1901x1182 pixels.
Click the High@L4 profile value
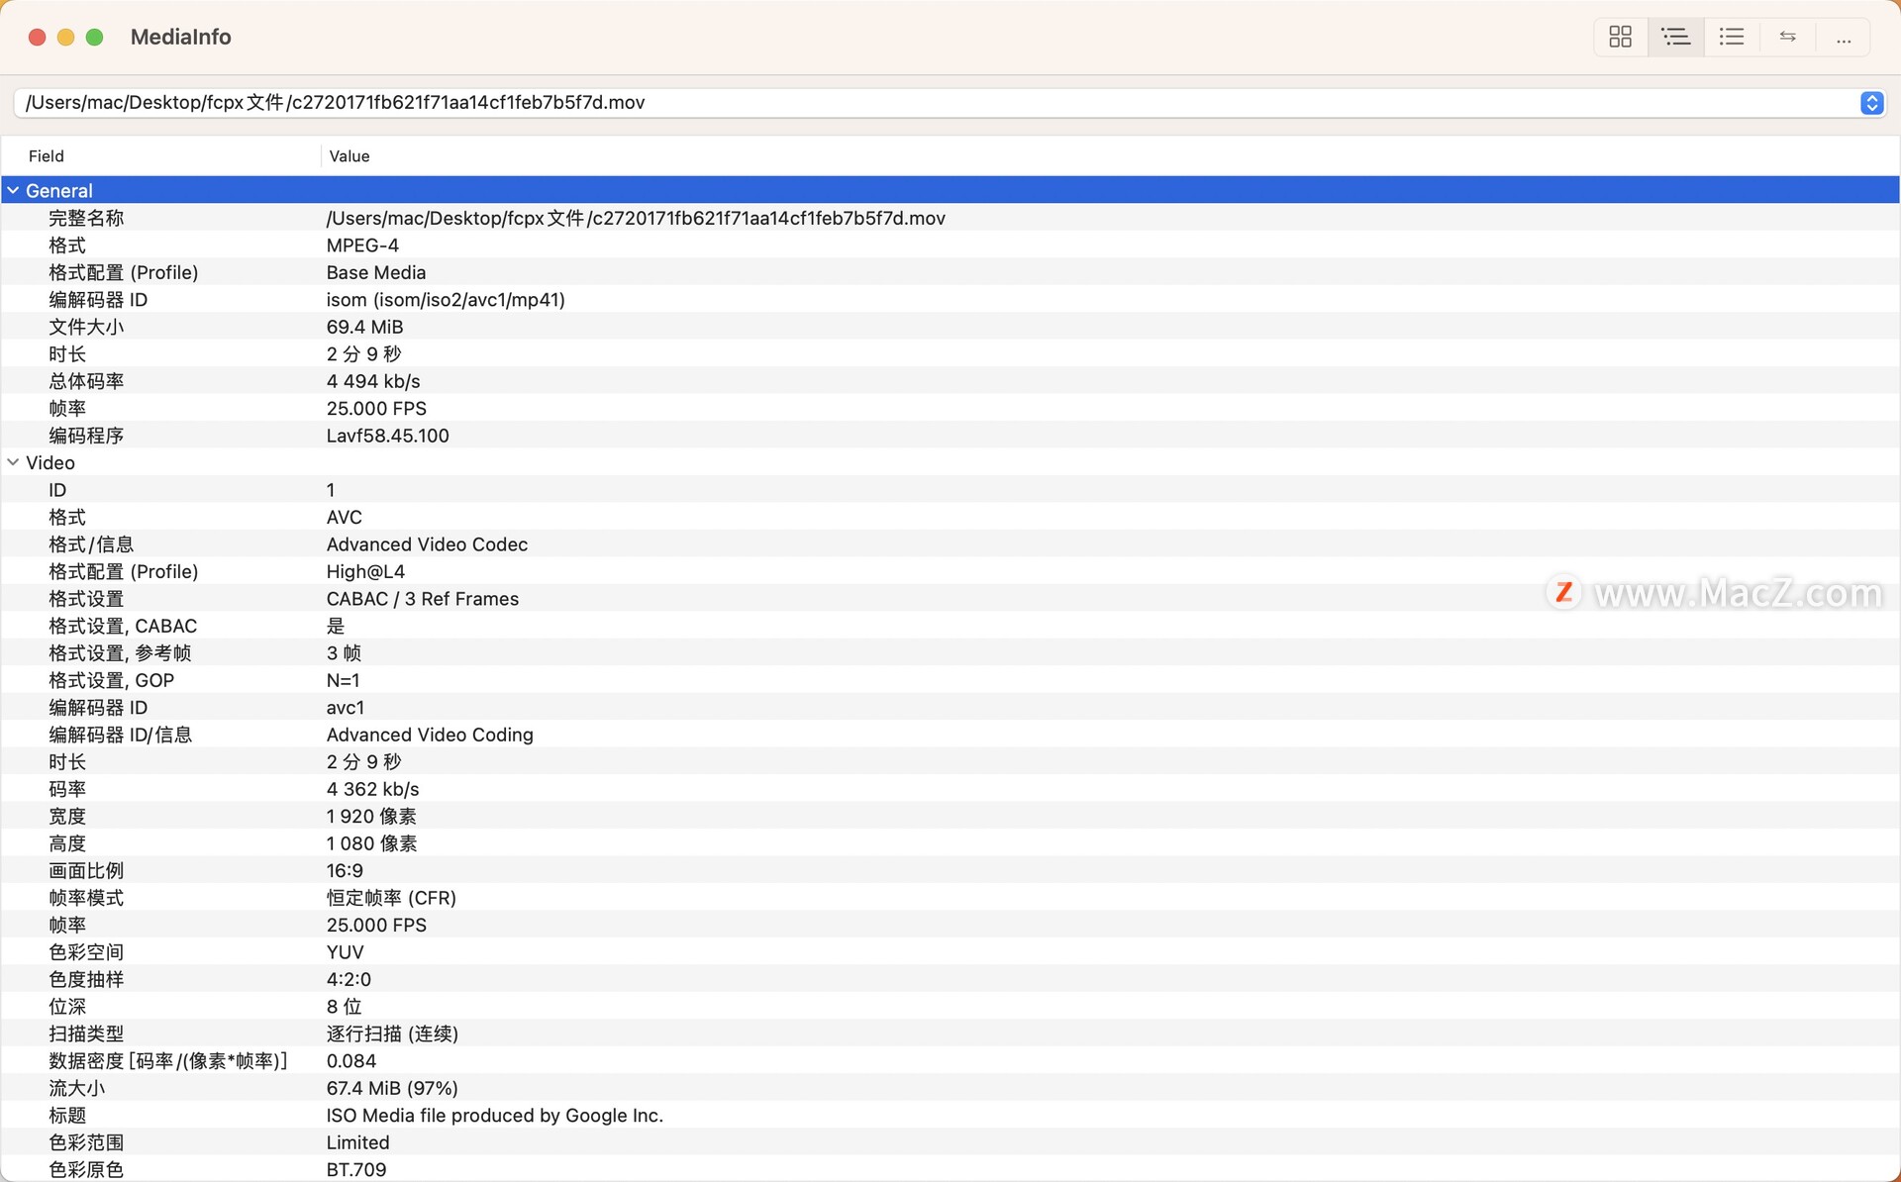[365, 572]
